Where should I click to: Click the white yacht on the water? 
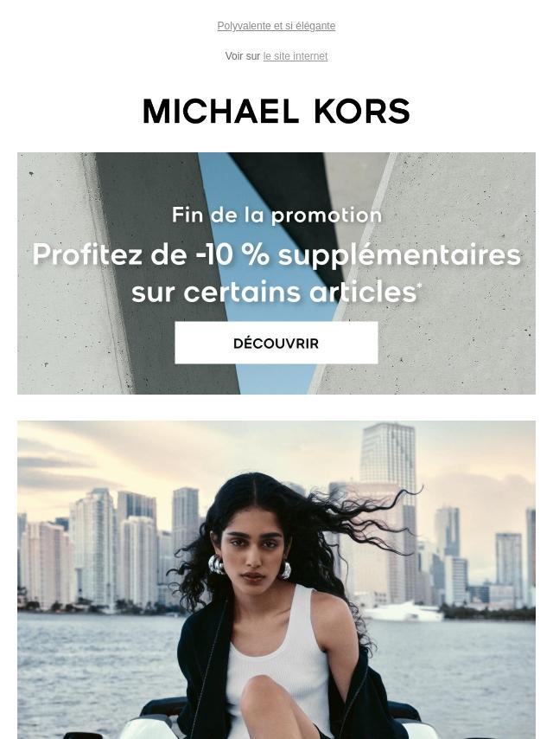(x=403, y=612)
